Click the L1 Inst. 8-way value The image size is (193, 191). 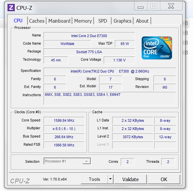pos(165,129)
